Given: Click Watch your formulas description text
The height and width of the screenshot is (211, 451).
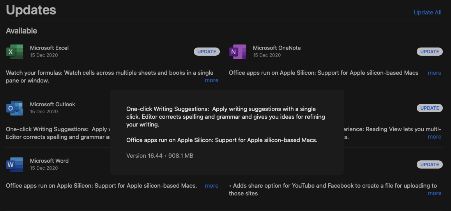Looking at the screenshot, I should [110, 77].
